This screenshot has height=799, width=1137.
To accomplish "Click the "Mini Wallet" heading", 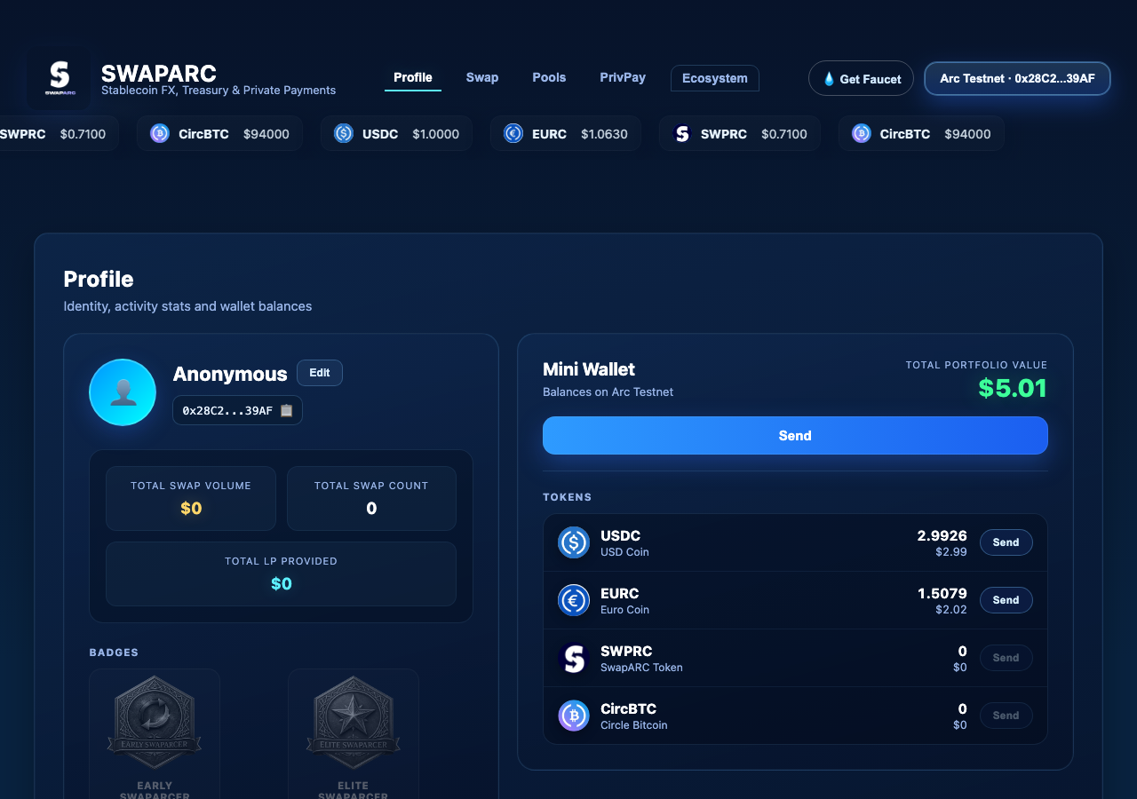I will 589,369.
